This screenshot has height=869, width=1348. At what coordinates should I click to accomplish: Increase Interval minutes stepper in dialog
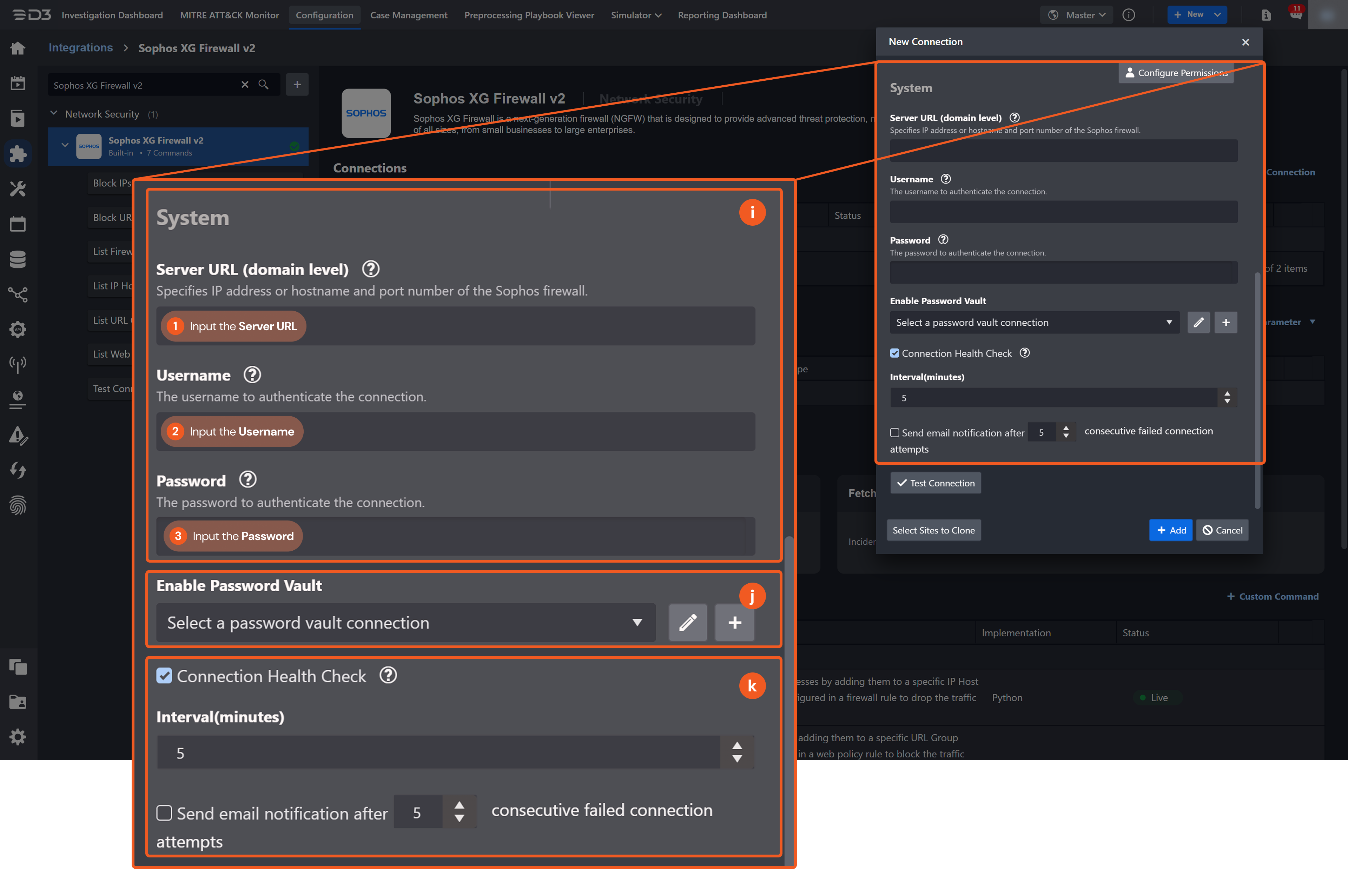coord(1227,393)
